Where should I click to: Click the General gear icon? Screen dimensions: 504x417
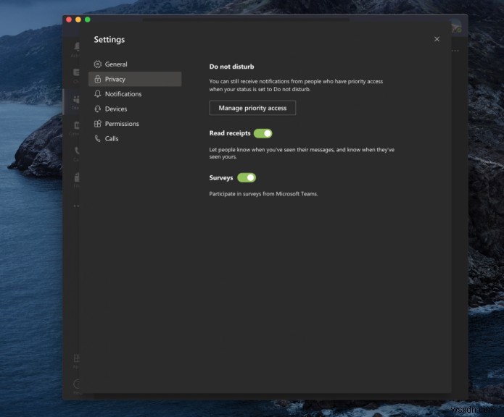(98, 64)
